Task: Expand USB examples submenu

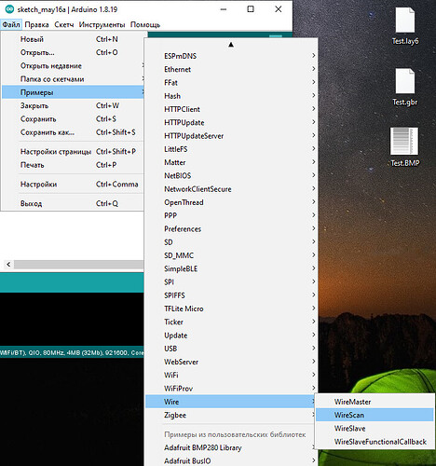Action: 231,349
